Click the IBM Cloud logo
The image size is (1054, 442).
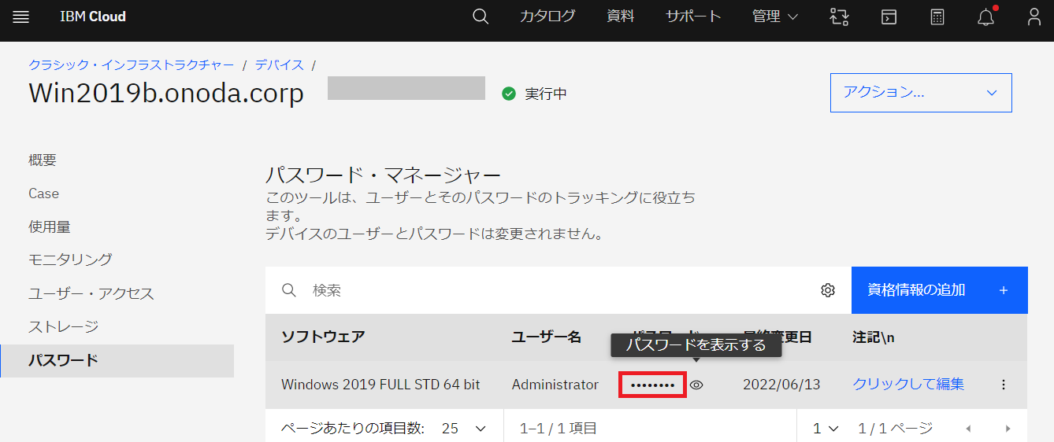[93, 17]
